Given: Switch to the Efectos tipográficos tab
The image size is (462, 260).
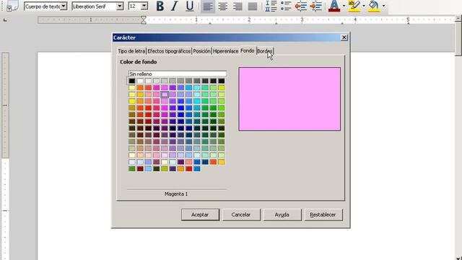Looking at the screenshot, I should tap(169, 51).
